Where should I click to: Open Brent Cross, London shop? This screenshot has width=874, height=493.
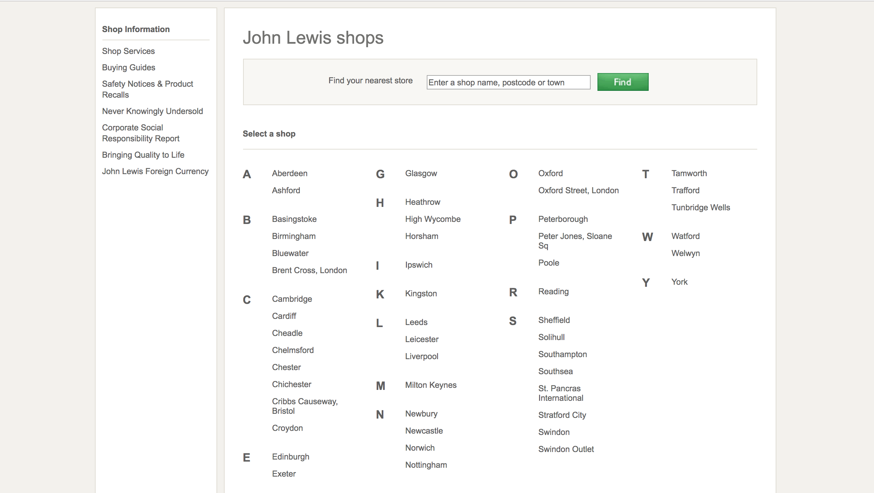309,270
